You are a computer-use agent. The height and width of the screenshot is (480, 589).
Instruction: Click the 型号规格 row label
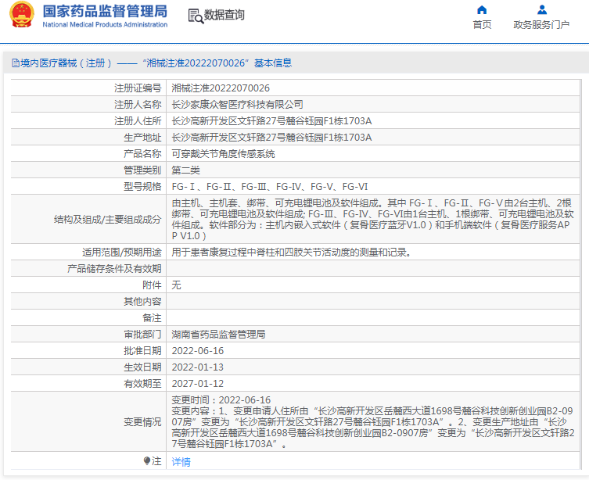pyautogui.click(x=142, y=187)
